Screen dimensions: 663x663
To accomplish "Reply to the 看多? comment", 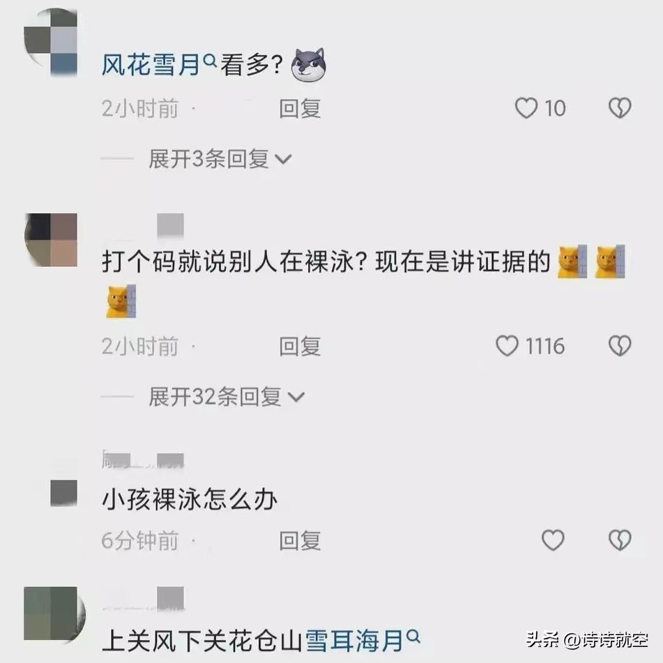I will click(300, 109).
